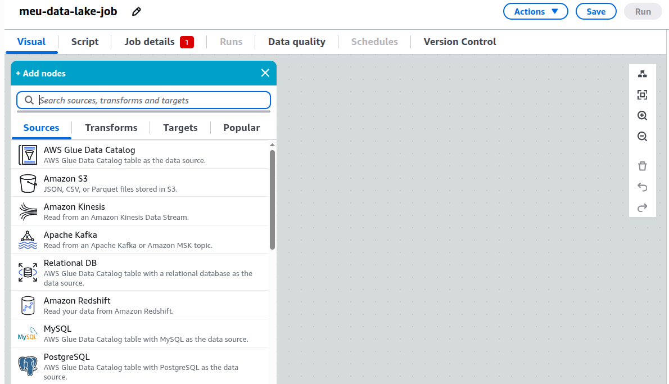Screen dimensions: 669x384
Task: Open the Script tab
Action: [84, 42]
